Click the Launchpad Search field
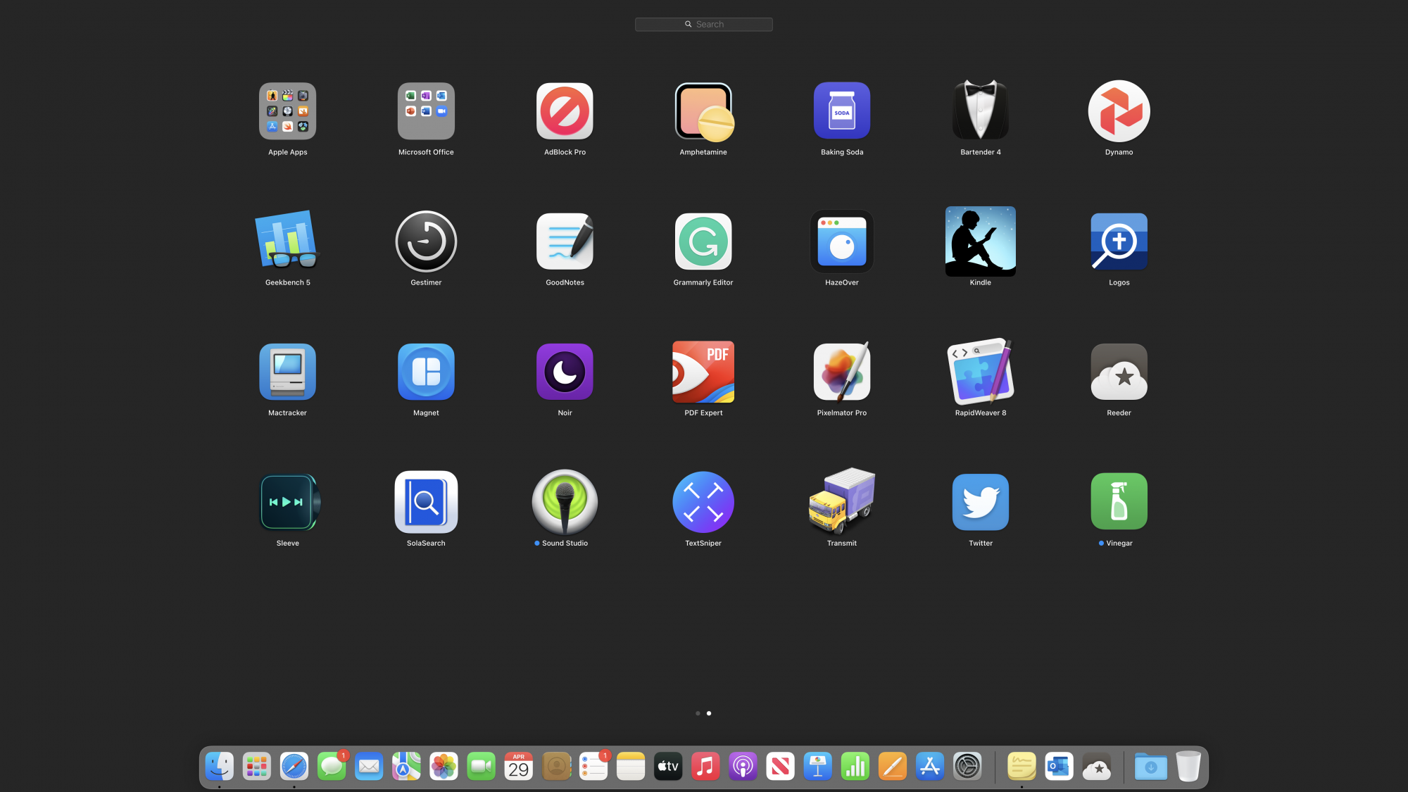This screenshot has height=792, width=1408. [704, 24]
